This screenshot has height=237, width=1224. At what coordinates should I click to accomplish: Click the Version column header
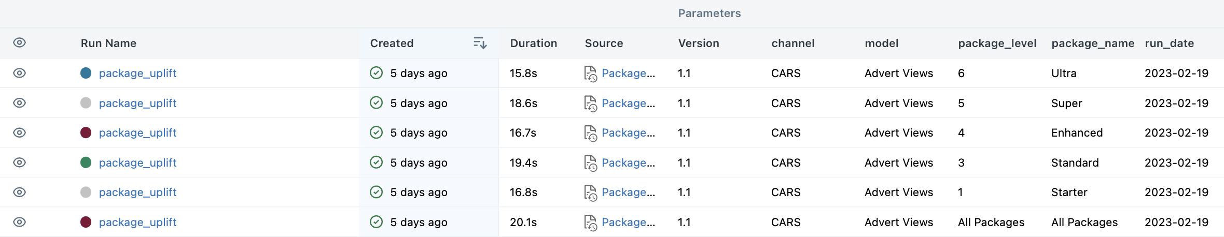(x=699, y=43)
